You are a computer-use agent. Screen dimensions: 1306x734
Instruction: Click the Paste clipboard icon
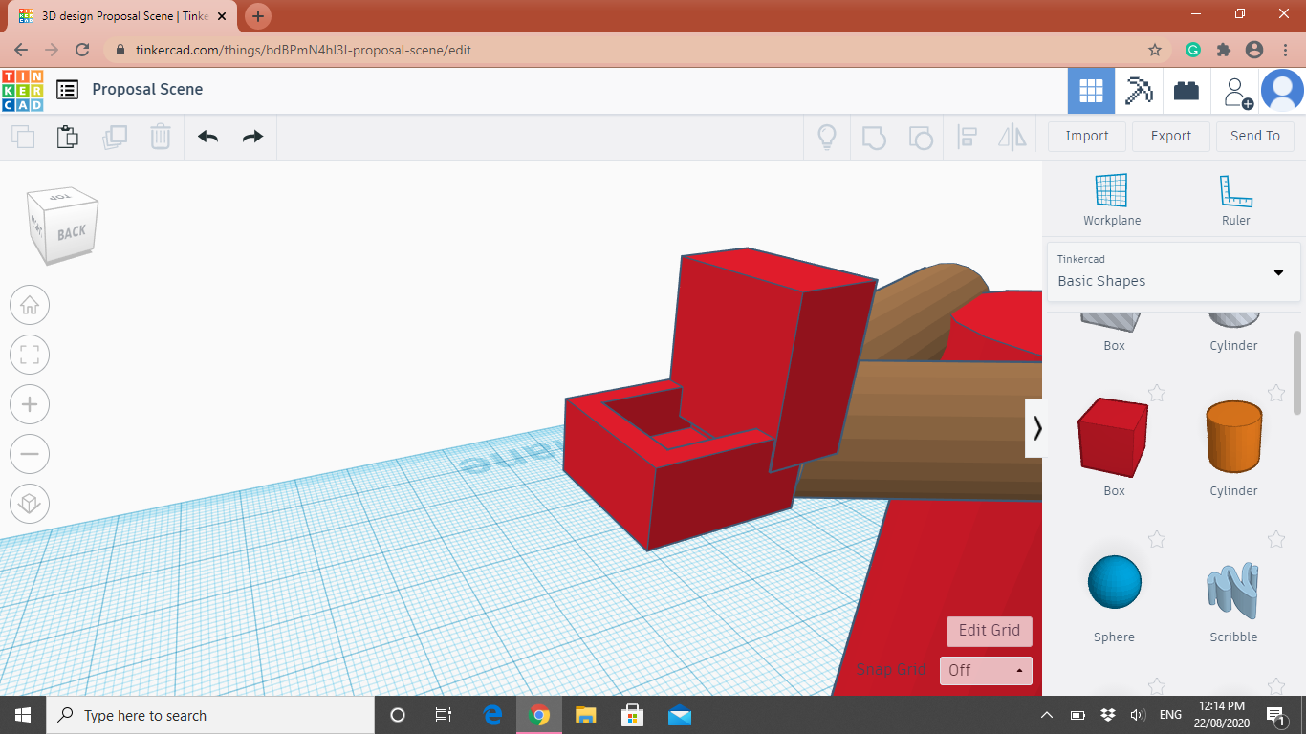68,137
